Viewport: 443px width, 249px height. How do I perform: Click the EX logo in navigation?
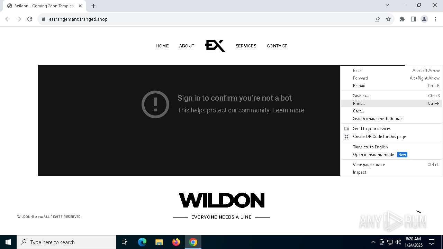[x=215, y=46]
